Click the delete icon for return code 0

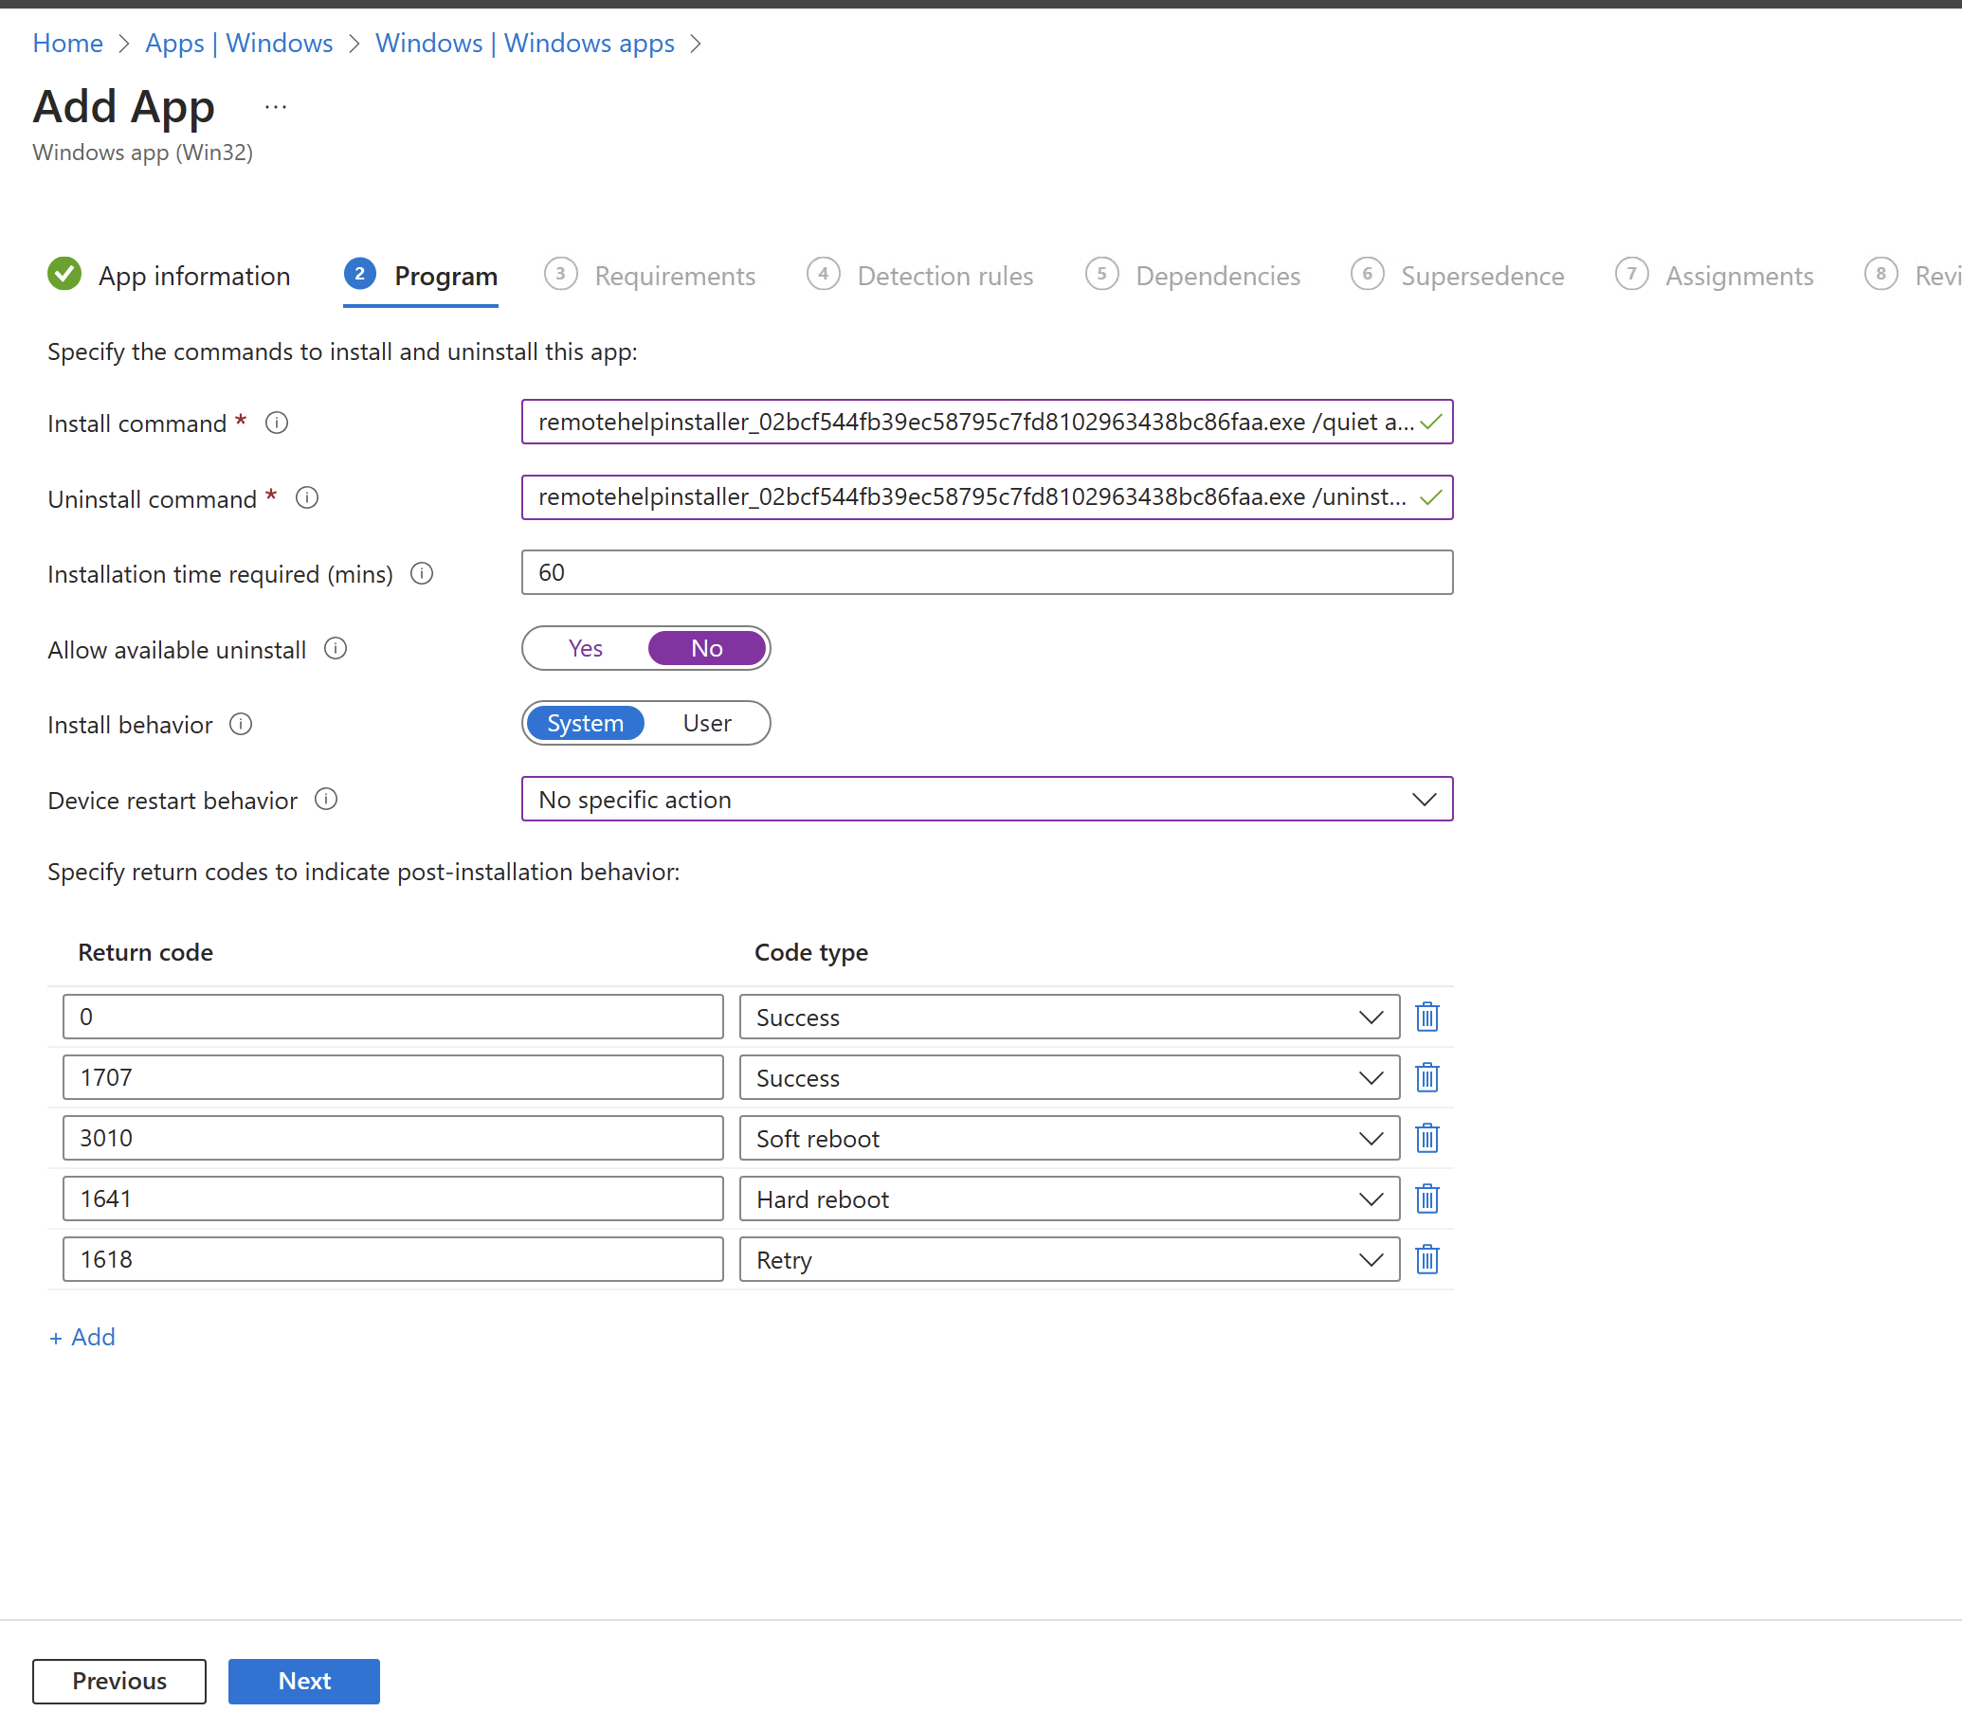pos(1427,1016)
